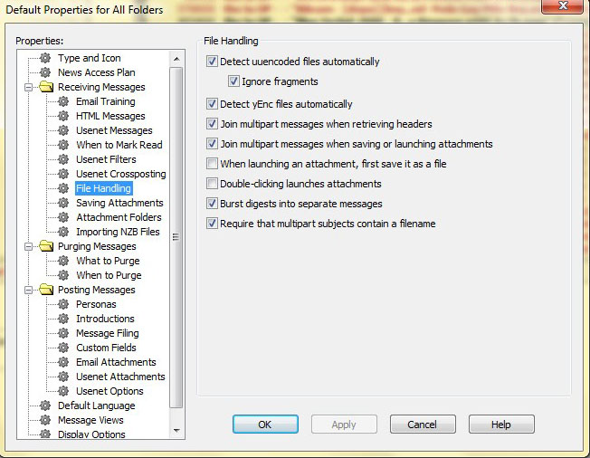Image resolution: width=590 pixels, height=458 pixels.
Task: Open Importing NZB Files settings
Action: 118,232
